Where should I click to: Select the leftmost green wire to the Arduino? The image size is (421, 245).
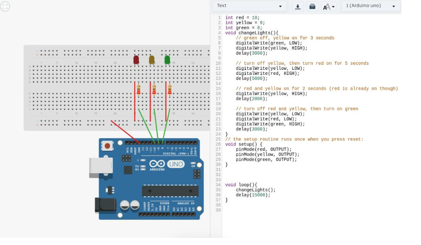146,126
